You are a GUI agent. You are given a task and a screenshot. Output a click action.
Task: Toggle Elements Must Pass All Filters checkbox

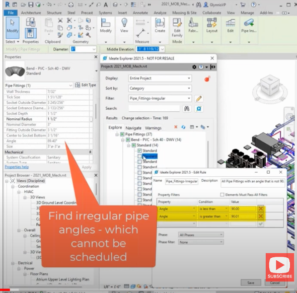[x=222, y=195]
